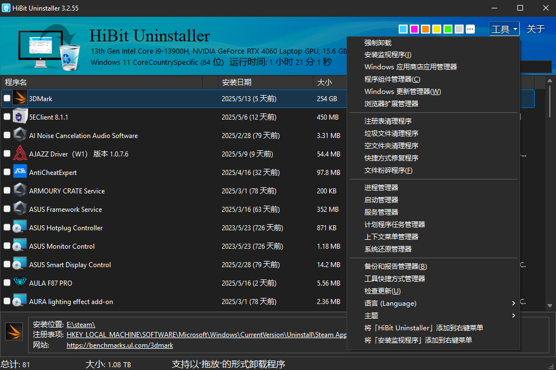Screen dimensions: 556x370
Task: Open more colors with the ellipsis swatch
Action: tap(470, 29)
